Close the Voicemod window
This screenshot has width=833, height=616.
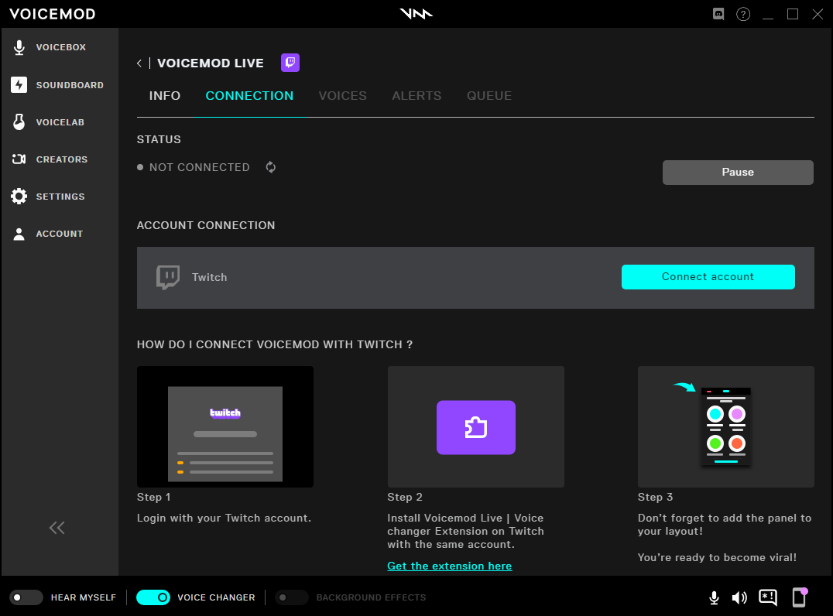click(x=818, y=14)
